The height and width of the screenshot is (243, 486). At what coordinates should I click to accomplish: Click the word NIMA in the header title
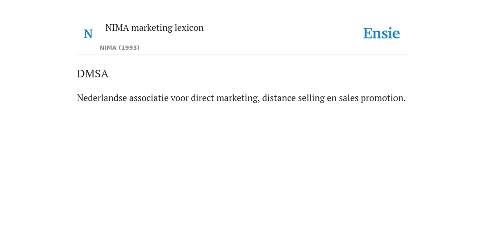point(117,28)
